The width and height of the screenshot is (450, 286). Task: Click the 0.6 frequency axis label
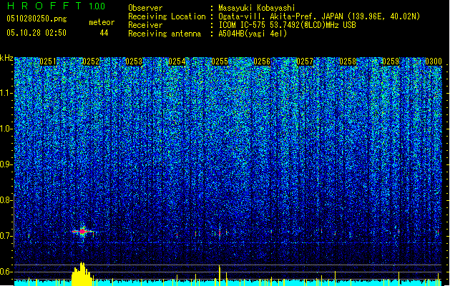pyautogui.click(x=6, y=272)
